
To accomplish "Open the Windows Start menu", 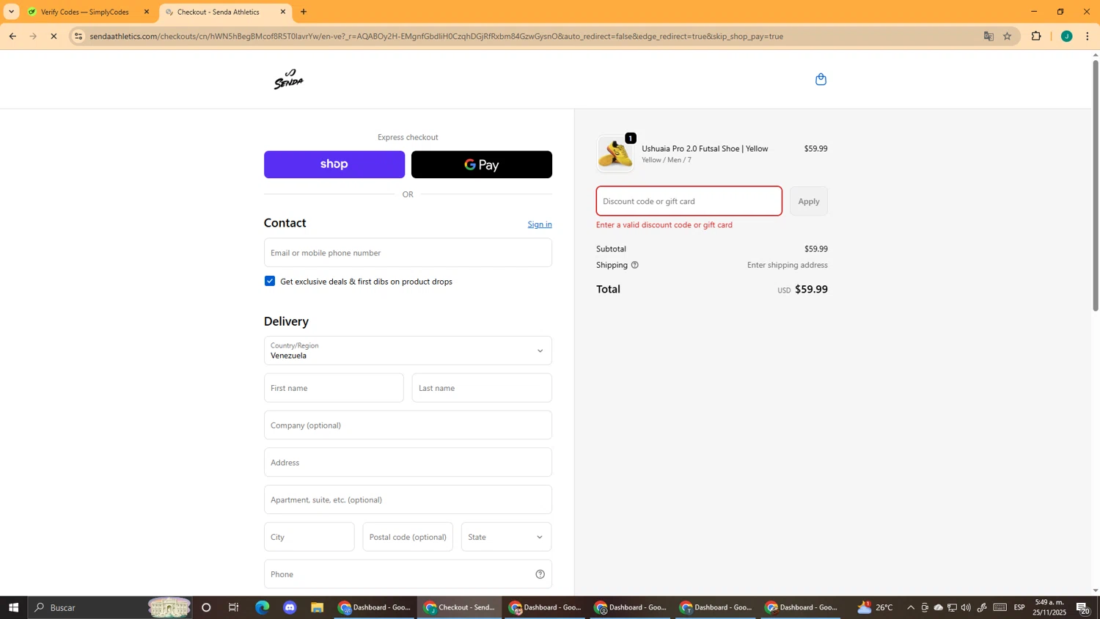I will [x=13, y=607].
